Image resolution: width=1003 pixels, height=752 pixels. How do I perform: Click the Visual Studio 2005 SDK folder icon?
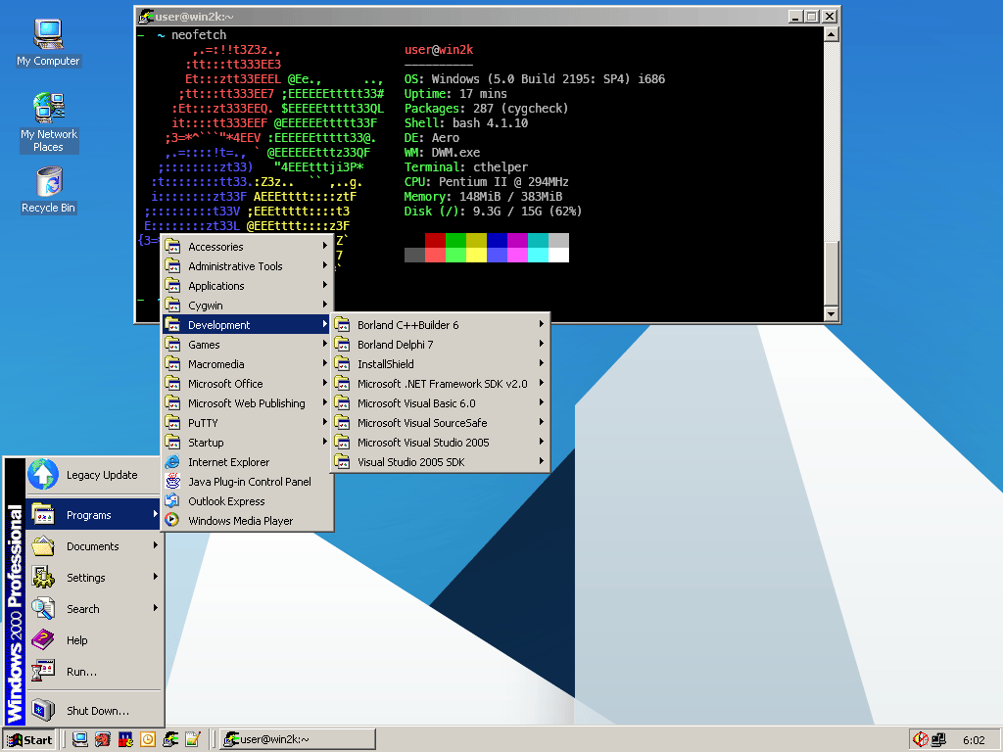pos(342,461)
